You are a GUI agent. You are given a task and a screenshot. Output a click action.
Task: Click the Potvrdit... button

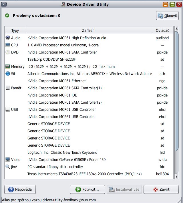pyautogui.click(x=87, y=189)
